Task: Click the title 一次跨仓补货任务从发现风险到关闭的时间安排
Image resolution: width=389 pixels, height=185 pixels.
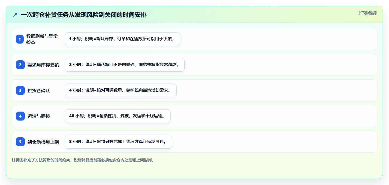Action: [x=84, y=15]
